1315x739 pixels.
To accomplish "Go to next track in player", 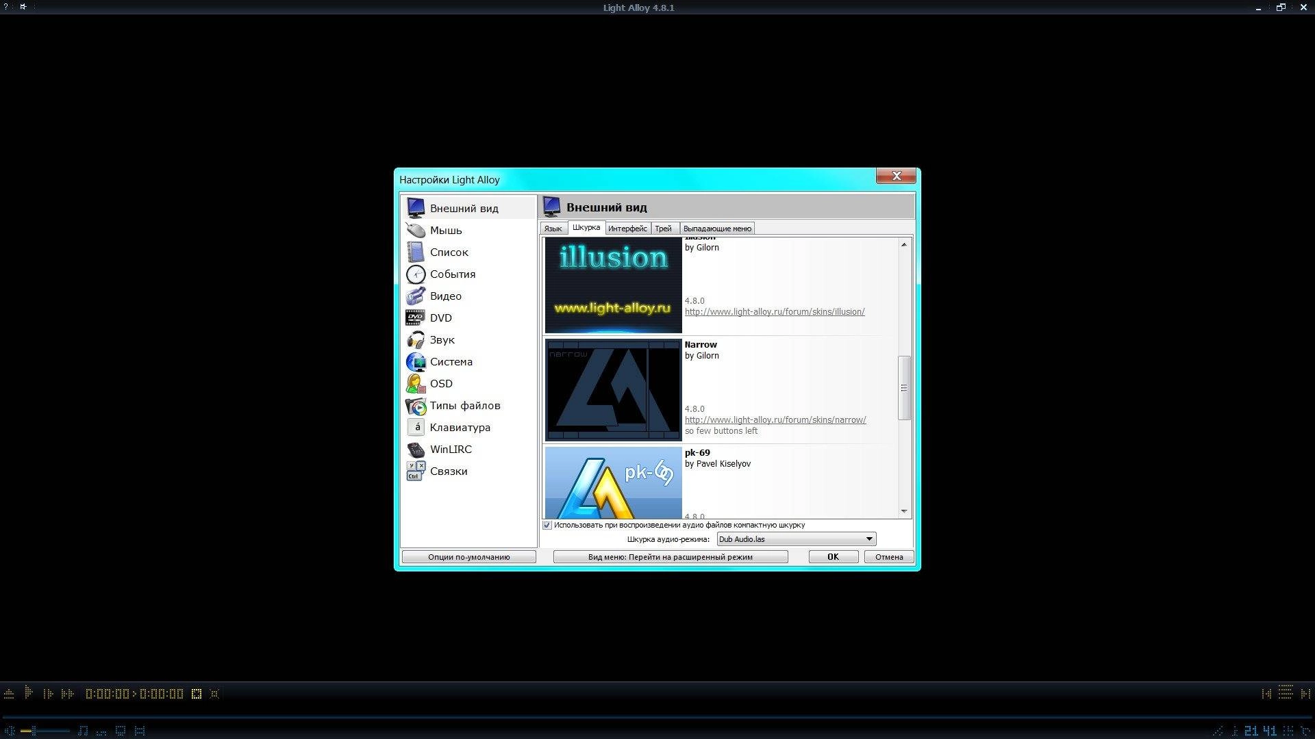I will click(1305, 694).
